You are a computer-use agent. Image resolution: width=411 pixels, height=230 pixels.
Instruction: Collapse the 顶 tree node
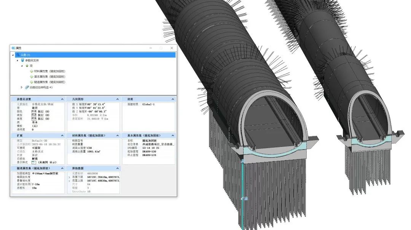click(x=22, y=66)
